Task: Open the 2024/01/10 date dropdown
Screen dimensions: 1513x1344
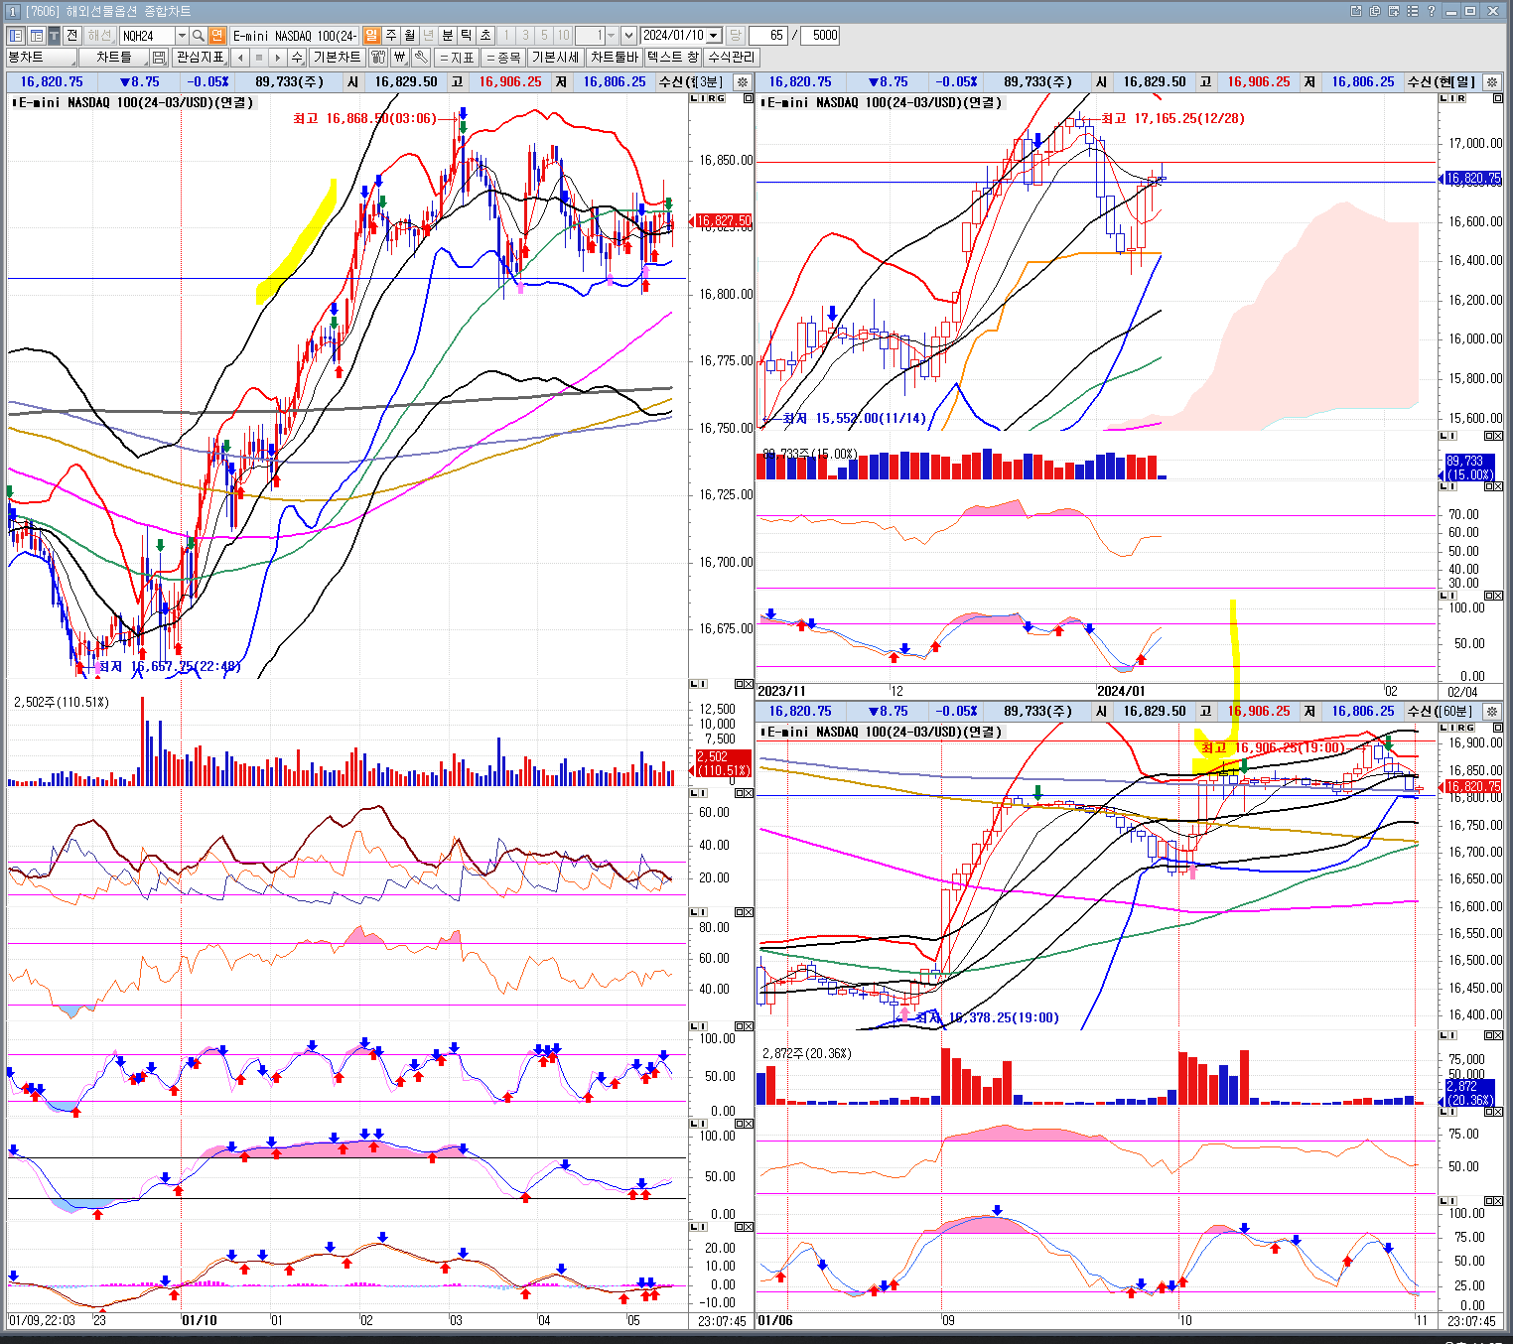Action: click(714, 36)
